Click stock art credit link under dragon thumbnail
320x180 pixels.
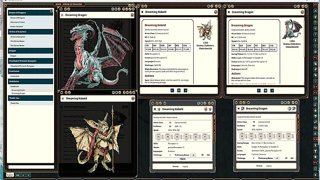292,44
